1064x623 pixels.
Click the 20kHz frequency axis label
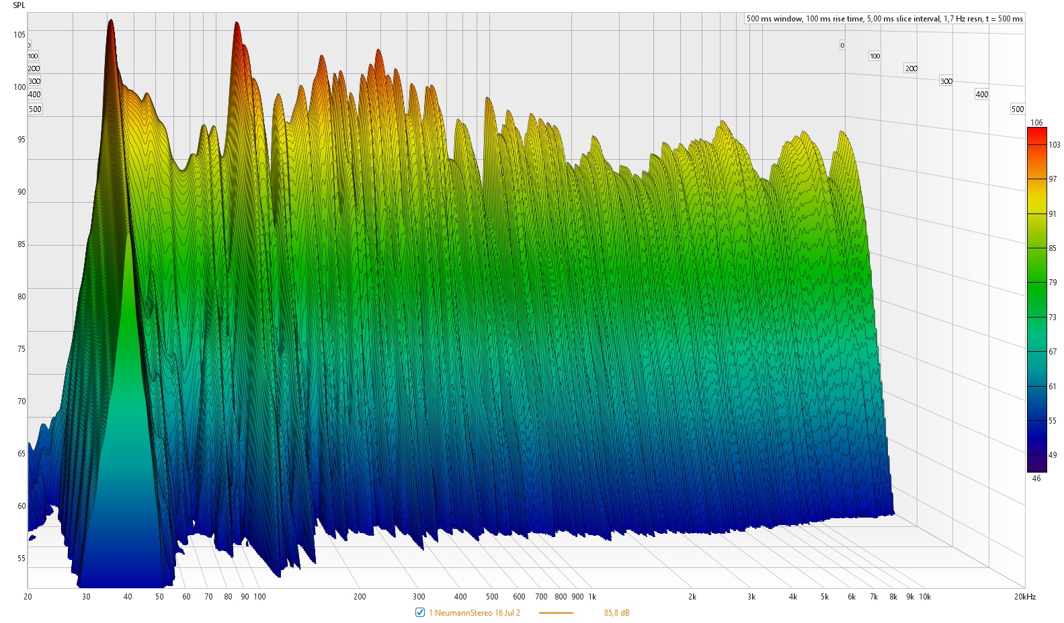pyautogui.click(x=1025, y=597)
